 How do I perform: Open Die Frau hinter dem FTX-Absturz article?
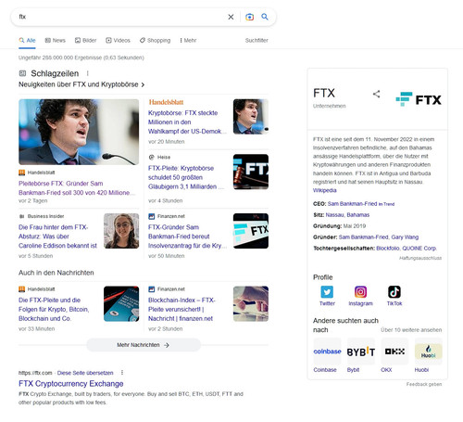(57, 237)
